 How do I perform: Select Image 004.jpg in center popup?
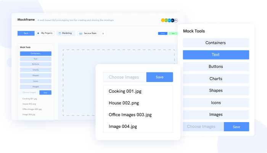[x=123, y=126]
